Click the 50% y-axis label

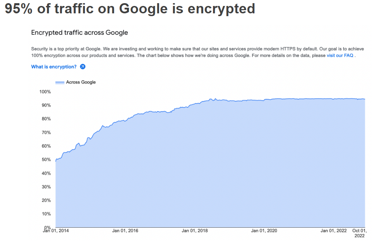click(46, 160)
